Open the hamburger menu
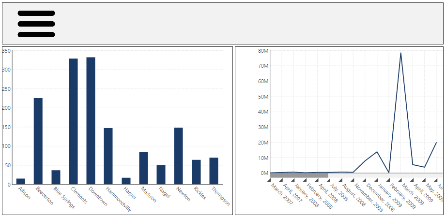Screen dimensions: 446x217 [x=36, y=24]
